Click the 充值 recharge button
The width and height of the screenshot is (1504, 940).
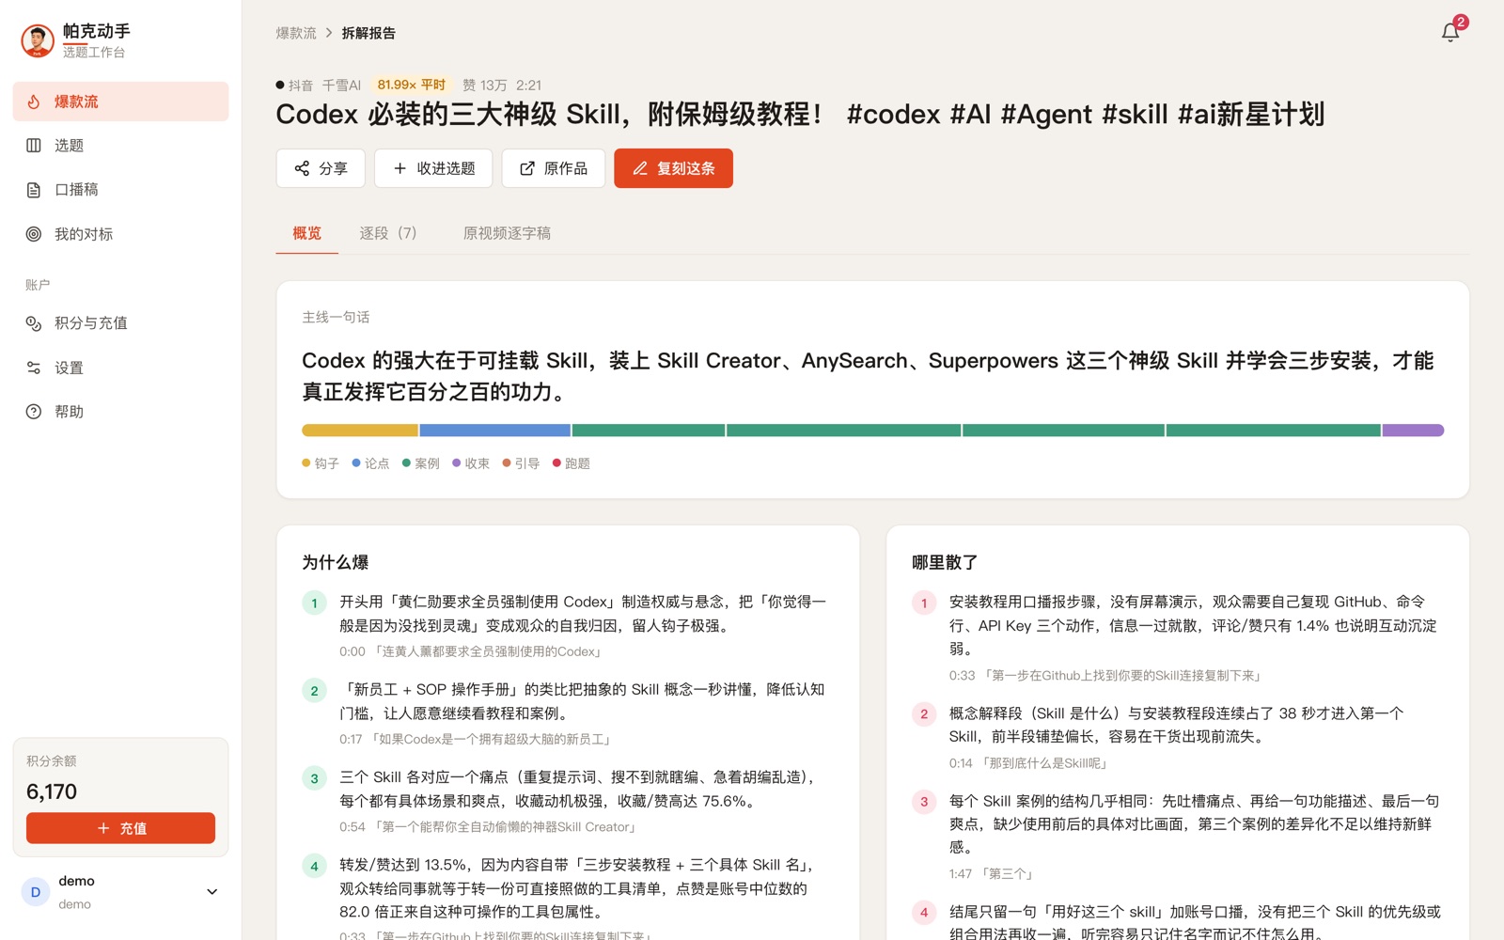coord(120,828)
